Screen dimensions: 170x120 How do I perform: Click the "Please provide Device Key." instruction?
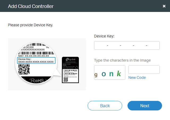click(31, 25)
